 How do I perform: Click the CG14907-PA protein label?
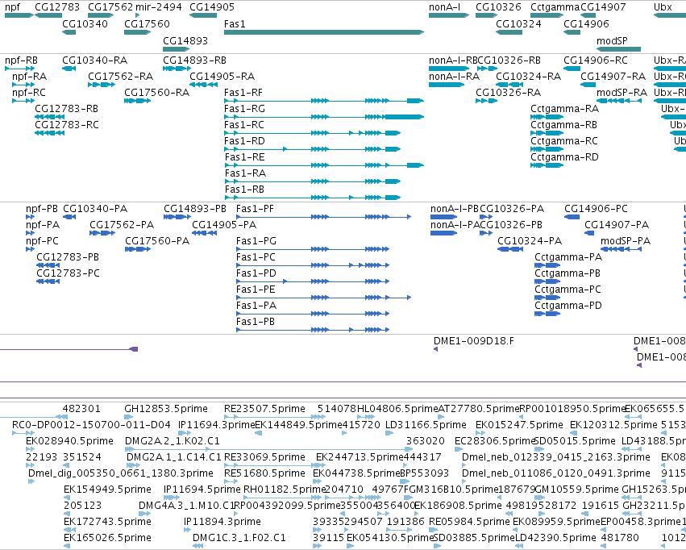617,225
